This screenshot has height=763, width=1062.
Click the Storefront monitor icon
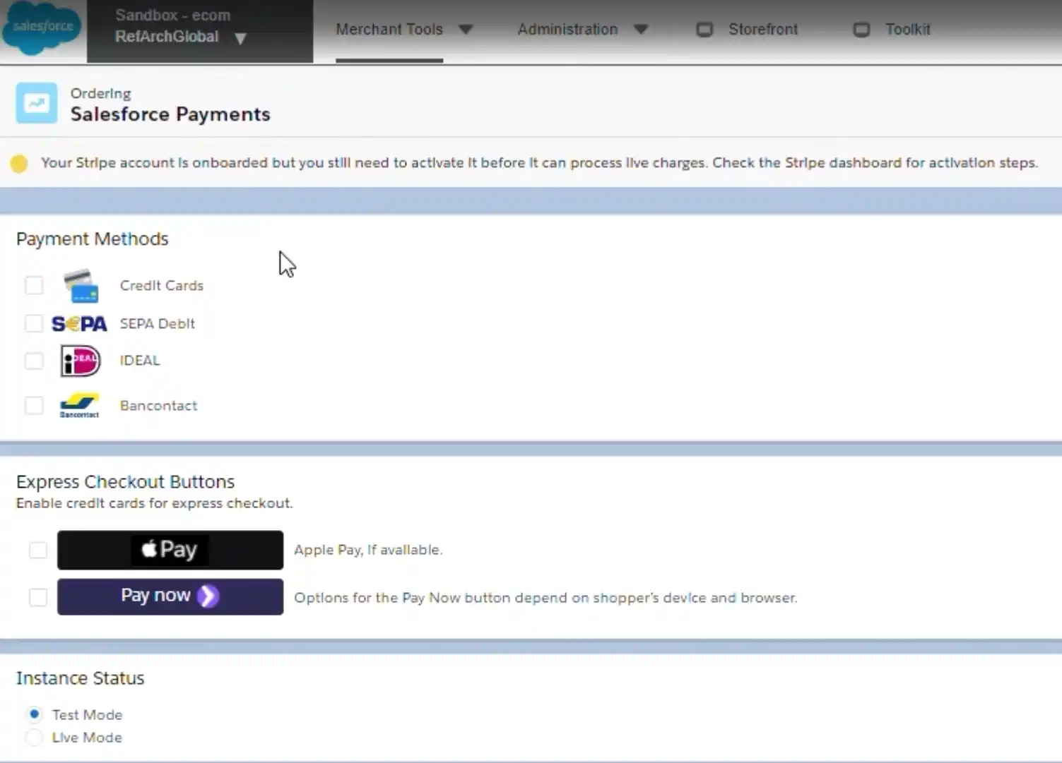[x=704, y=30]
